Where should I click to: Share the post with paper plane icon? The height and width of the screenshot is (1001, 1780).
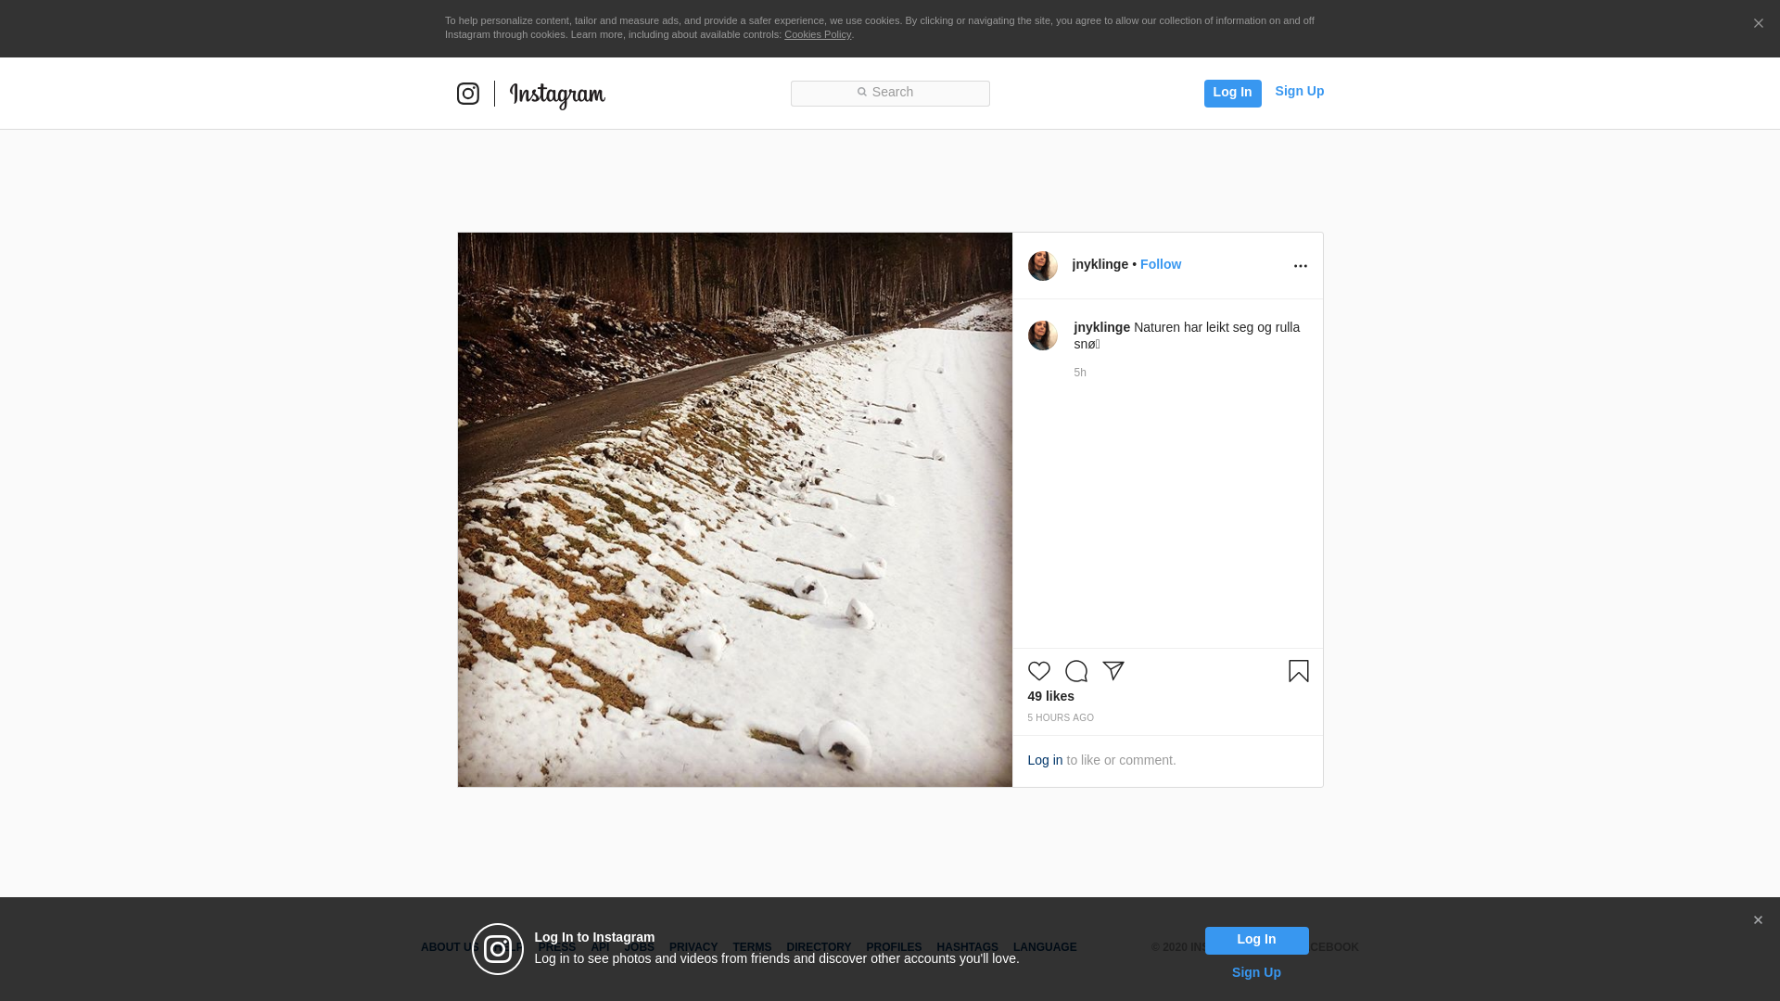tap(1113, 671)
